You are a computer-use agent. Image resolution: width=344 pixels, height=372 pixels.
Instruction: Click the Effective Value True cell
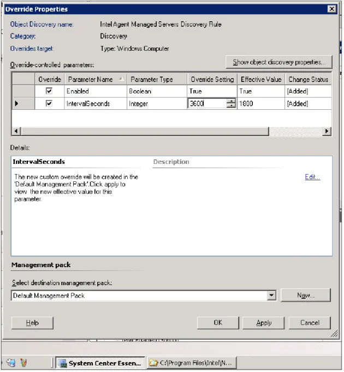(x=261, y=91)
